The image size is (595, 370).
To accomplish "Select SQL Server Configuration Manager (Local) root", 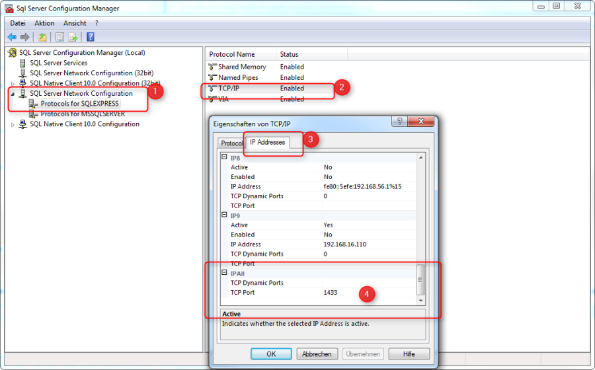I will click(82, 53).
